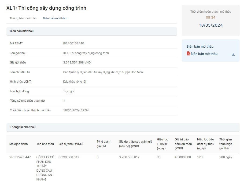Collapse the Thông tin nhà thầu section header
Viewport: 244px width, 184px height.
pyautogui.click(x=123, y=127)
